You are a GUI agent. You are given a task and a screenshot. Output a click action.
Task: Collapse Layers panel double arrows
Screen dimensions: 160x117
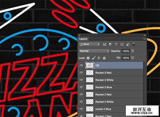145,35
